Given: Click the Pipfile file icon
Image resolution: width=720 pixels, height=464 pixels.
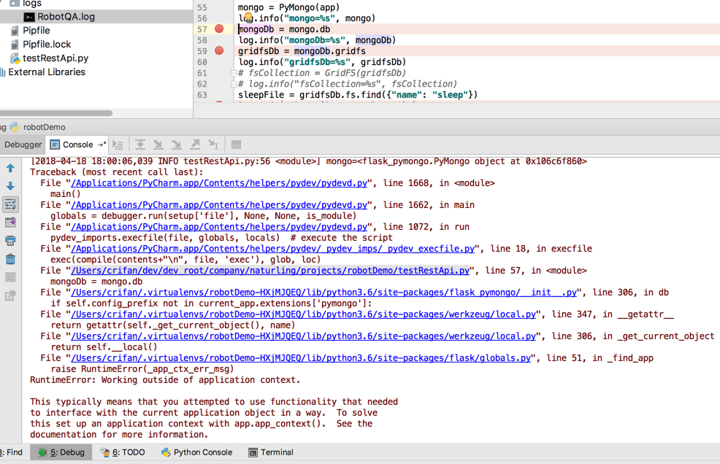Looking at the screenshot, I should coord(15,31).
